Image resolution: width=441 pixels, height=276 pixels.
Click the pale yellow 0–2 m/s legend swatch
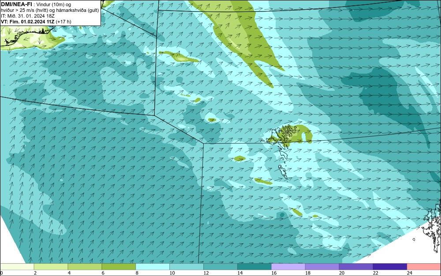tap(17, 266)
